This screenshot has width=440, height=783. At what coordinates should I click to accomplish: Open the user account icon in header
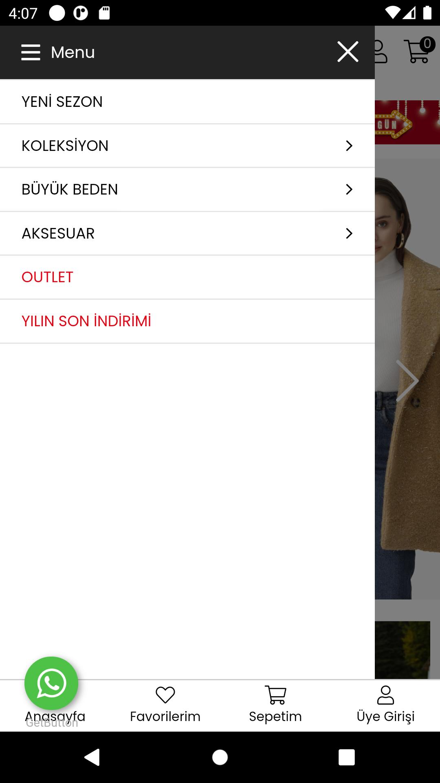click(x=381, y=51)
